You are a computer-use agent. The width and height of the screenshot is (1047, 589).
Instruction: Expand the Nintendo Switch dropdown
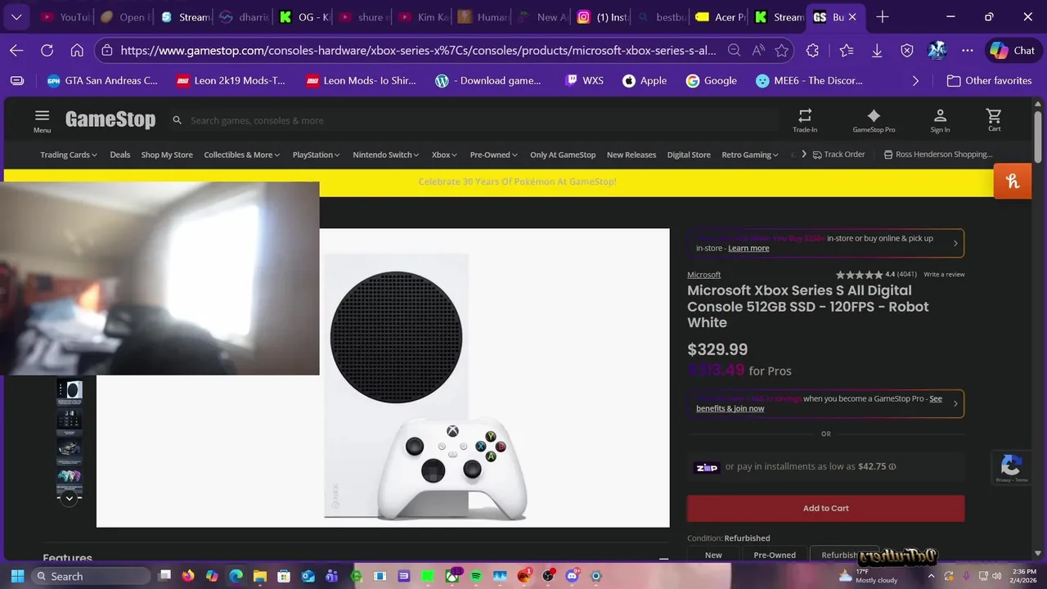tap(386, 155)
